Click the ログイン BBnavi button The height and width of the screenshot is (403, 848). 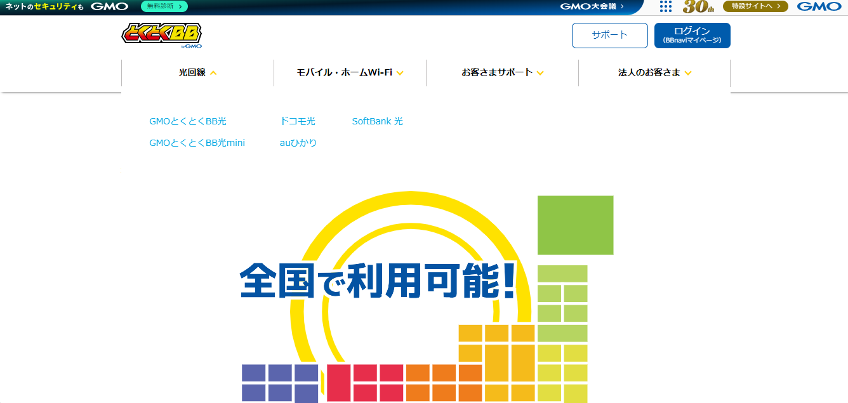pos(692,36)
